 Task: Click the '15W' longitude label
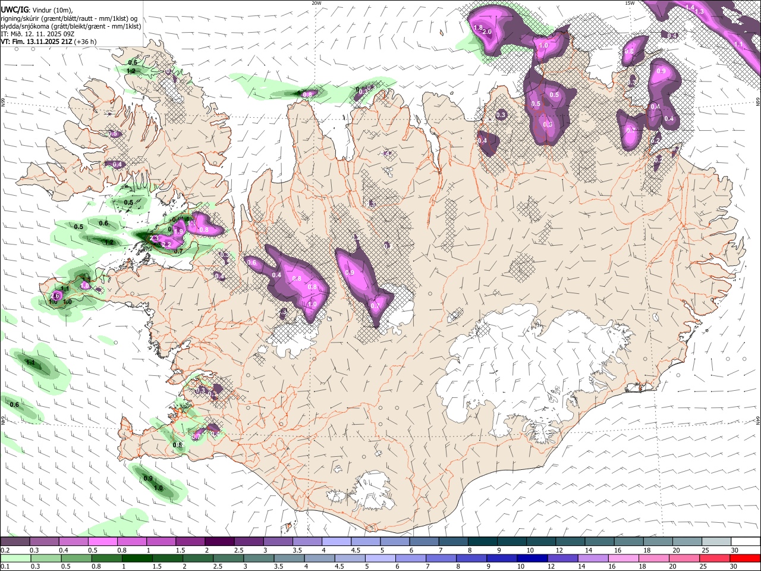(629, 3)
